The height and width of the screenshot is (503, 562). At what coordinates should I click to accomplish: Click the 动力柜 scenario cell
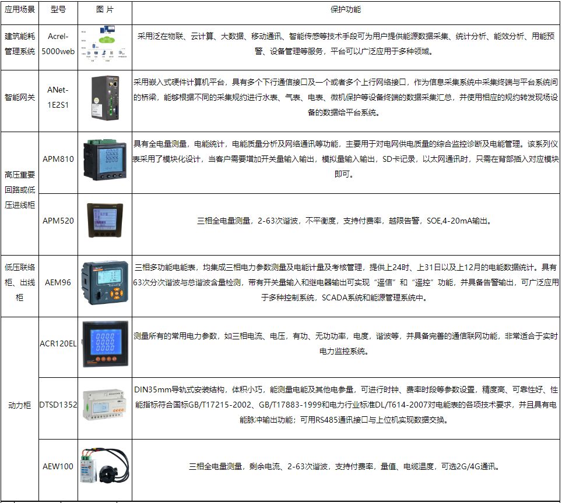(x=20, y=405)
